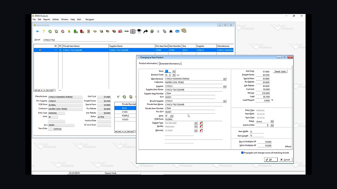This screenshot has width=337, height=189.
Task: Click the grid's last-record navigation arrow
Action: (x=51, y=90)
